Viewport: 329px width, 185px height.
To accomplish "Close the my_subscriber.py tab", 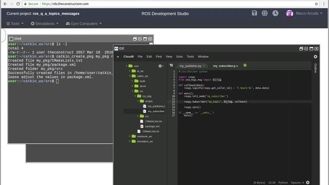I will point(237,66).
